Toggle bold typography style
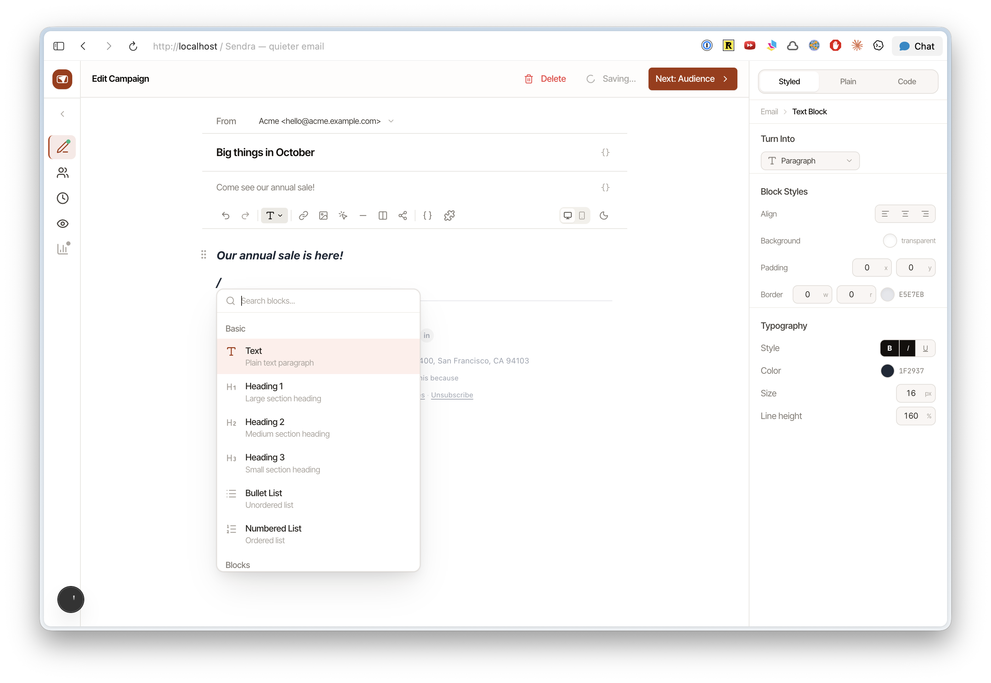The height and width of the screenshot is (683, 991). [889, 348]
